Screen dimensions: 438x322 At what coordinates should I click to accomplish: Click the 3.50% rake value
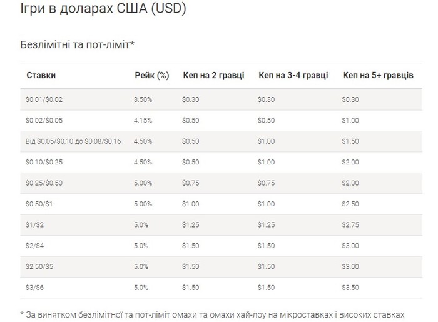143,99
